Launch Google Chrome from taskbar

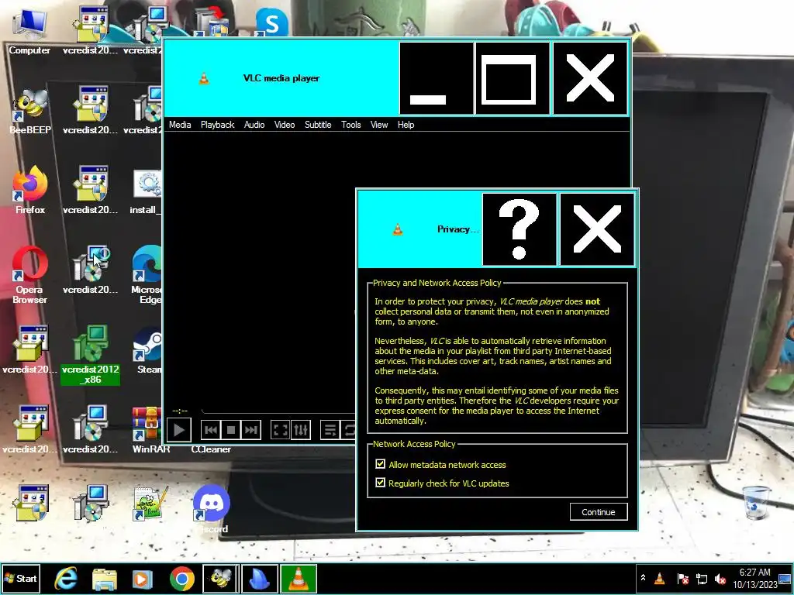click(182, 579)
